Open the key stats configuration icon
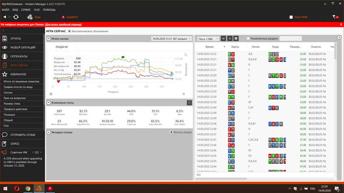The image size is (344, 193). click(x=189, y=103)
